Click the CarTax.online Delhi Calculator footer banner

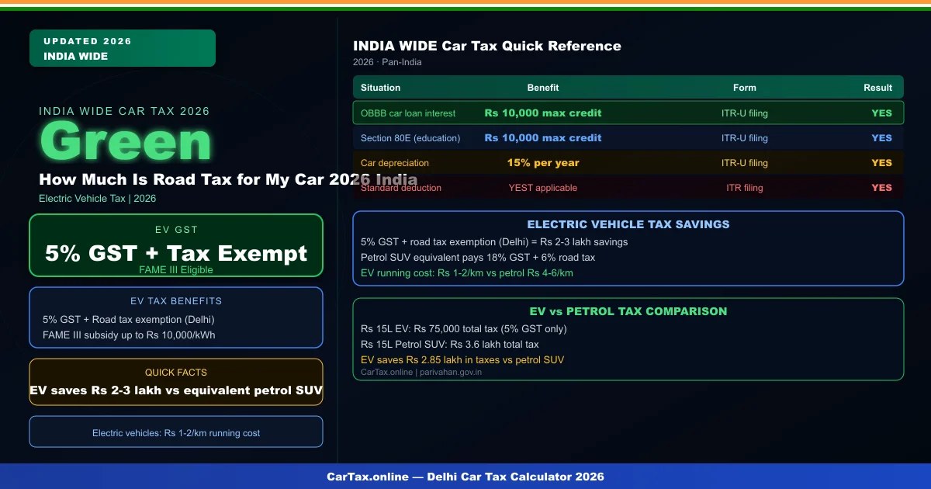465,477
